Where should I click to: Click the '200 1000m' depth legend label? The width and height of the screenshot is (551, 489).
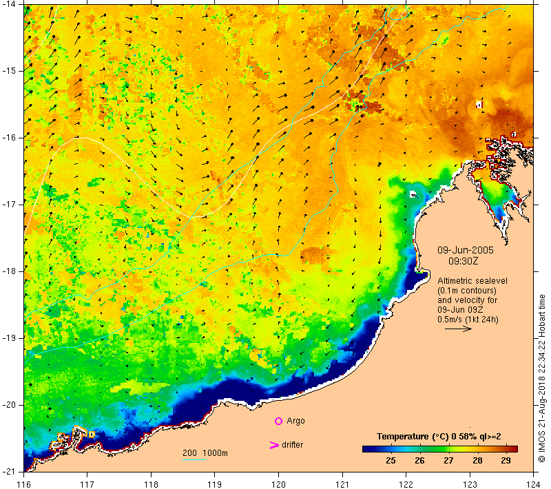205,453
